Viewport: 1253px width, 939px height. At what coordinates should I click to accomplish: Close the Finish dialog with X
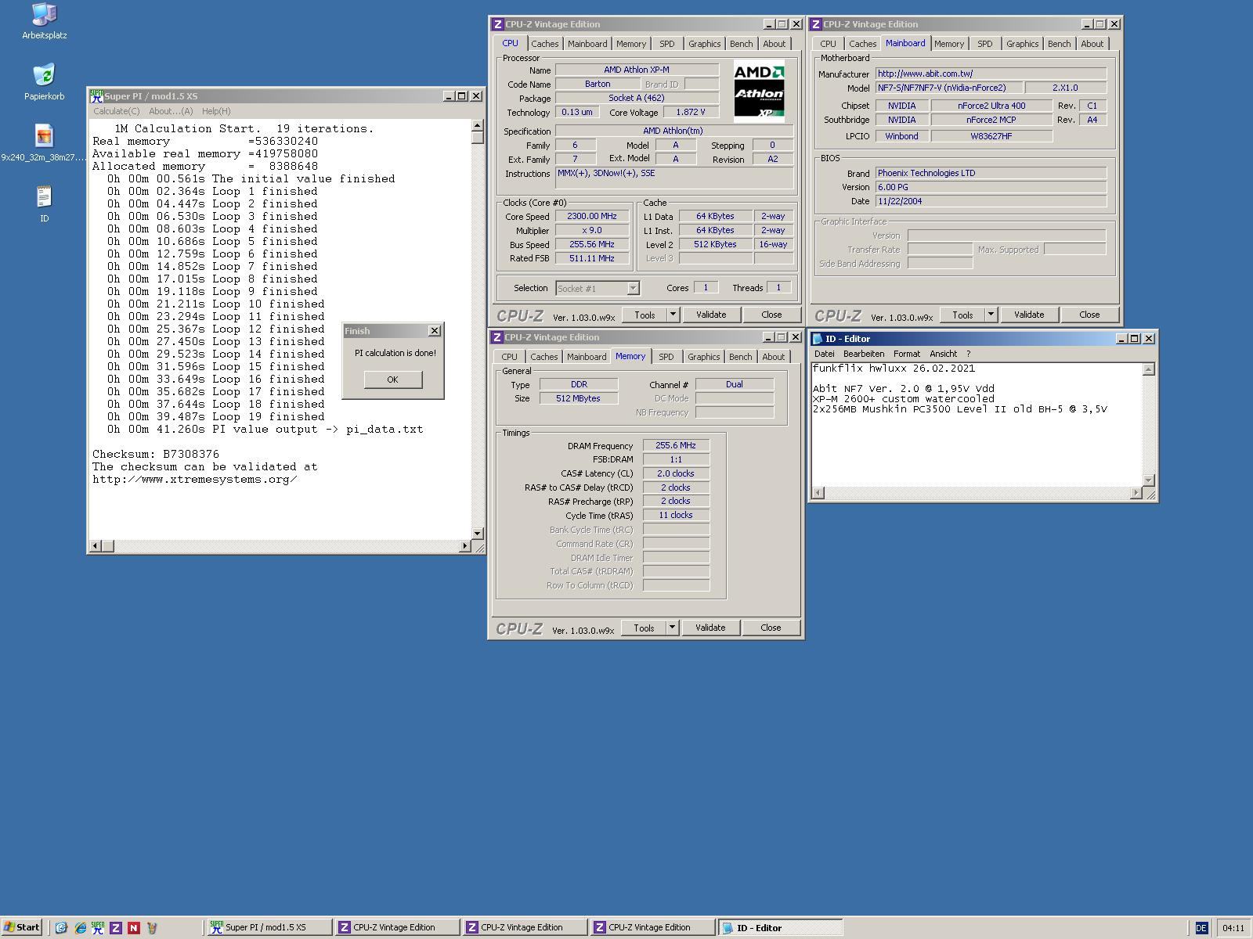(x=435, y=331)
